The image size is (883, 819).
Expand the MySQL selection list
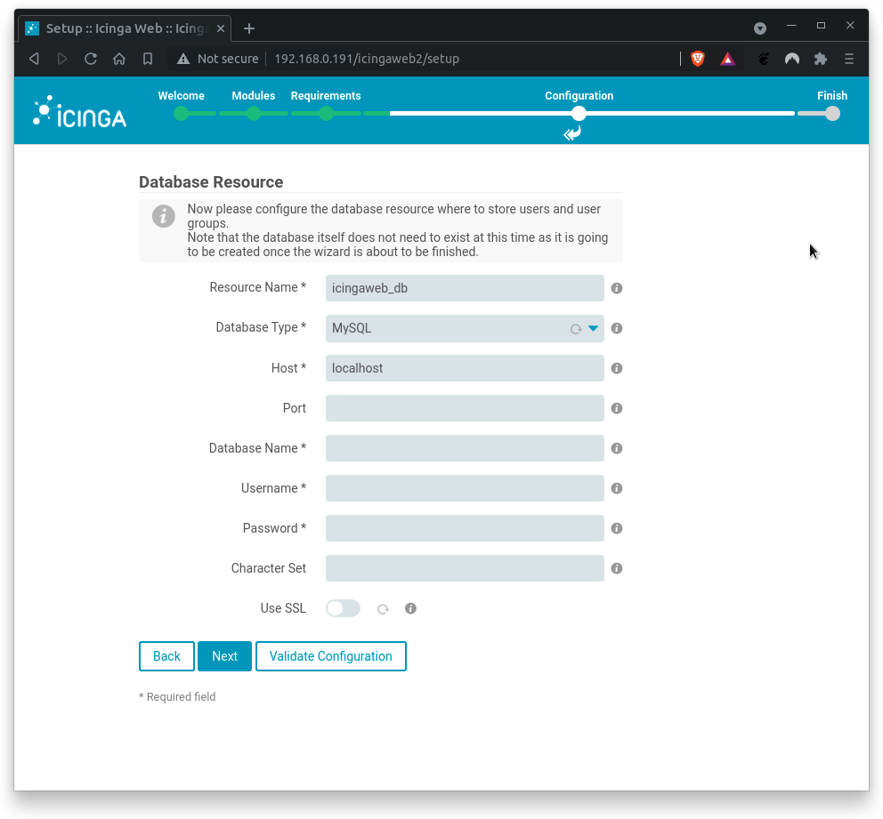pos(592,328)
